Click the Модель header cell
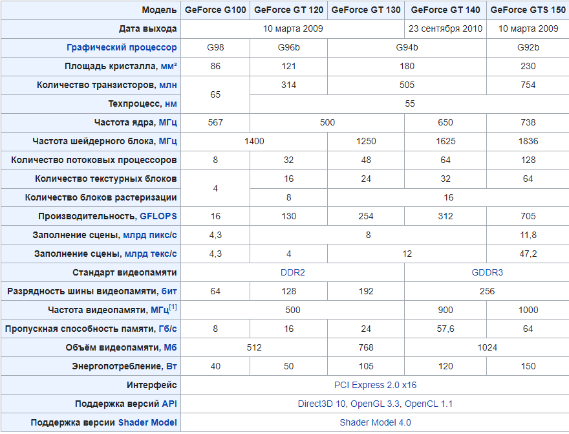The image size is (569, 434). pyautogui.click(x=91, y=10)
